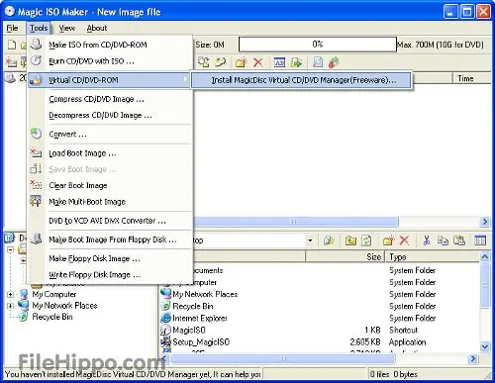
Task: Expand the My Computer tree node
Action: [10, 294]
